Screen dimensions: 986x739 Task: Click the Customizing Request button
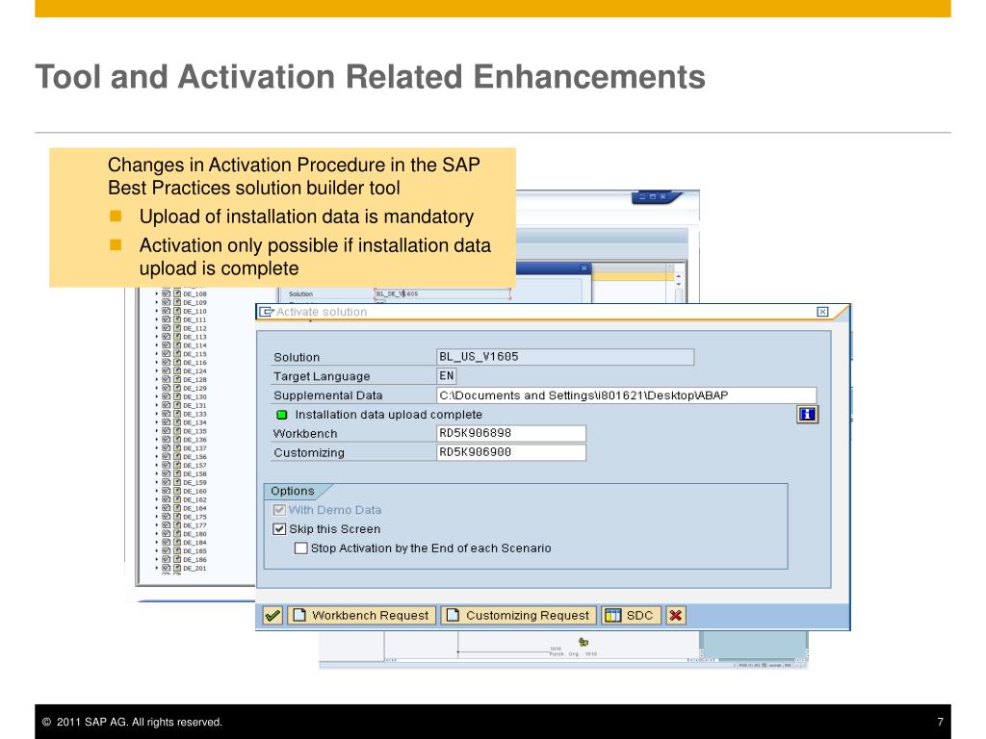[x=518, y=615]
